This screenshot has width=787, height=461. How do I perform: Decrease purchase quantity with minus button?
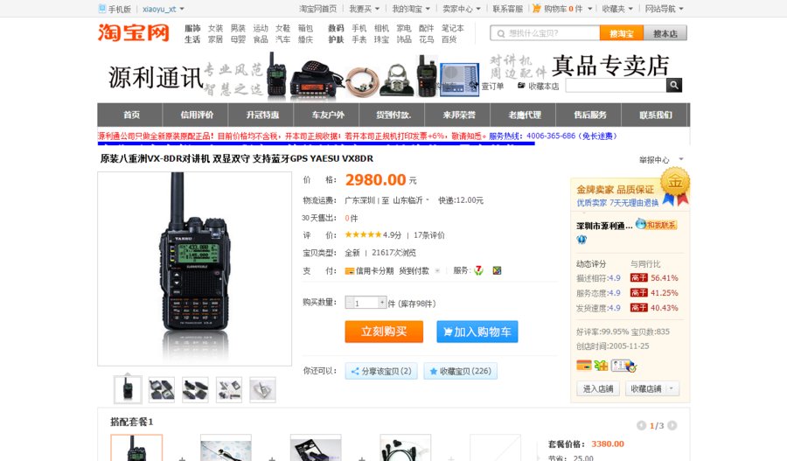(349, 303)
